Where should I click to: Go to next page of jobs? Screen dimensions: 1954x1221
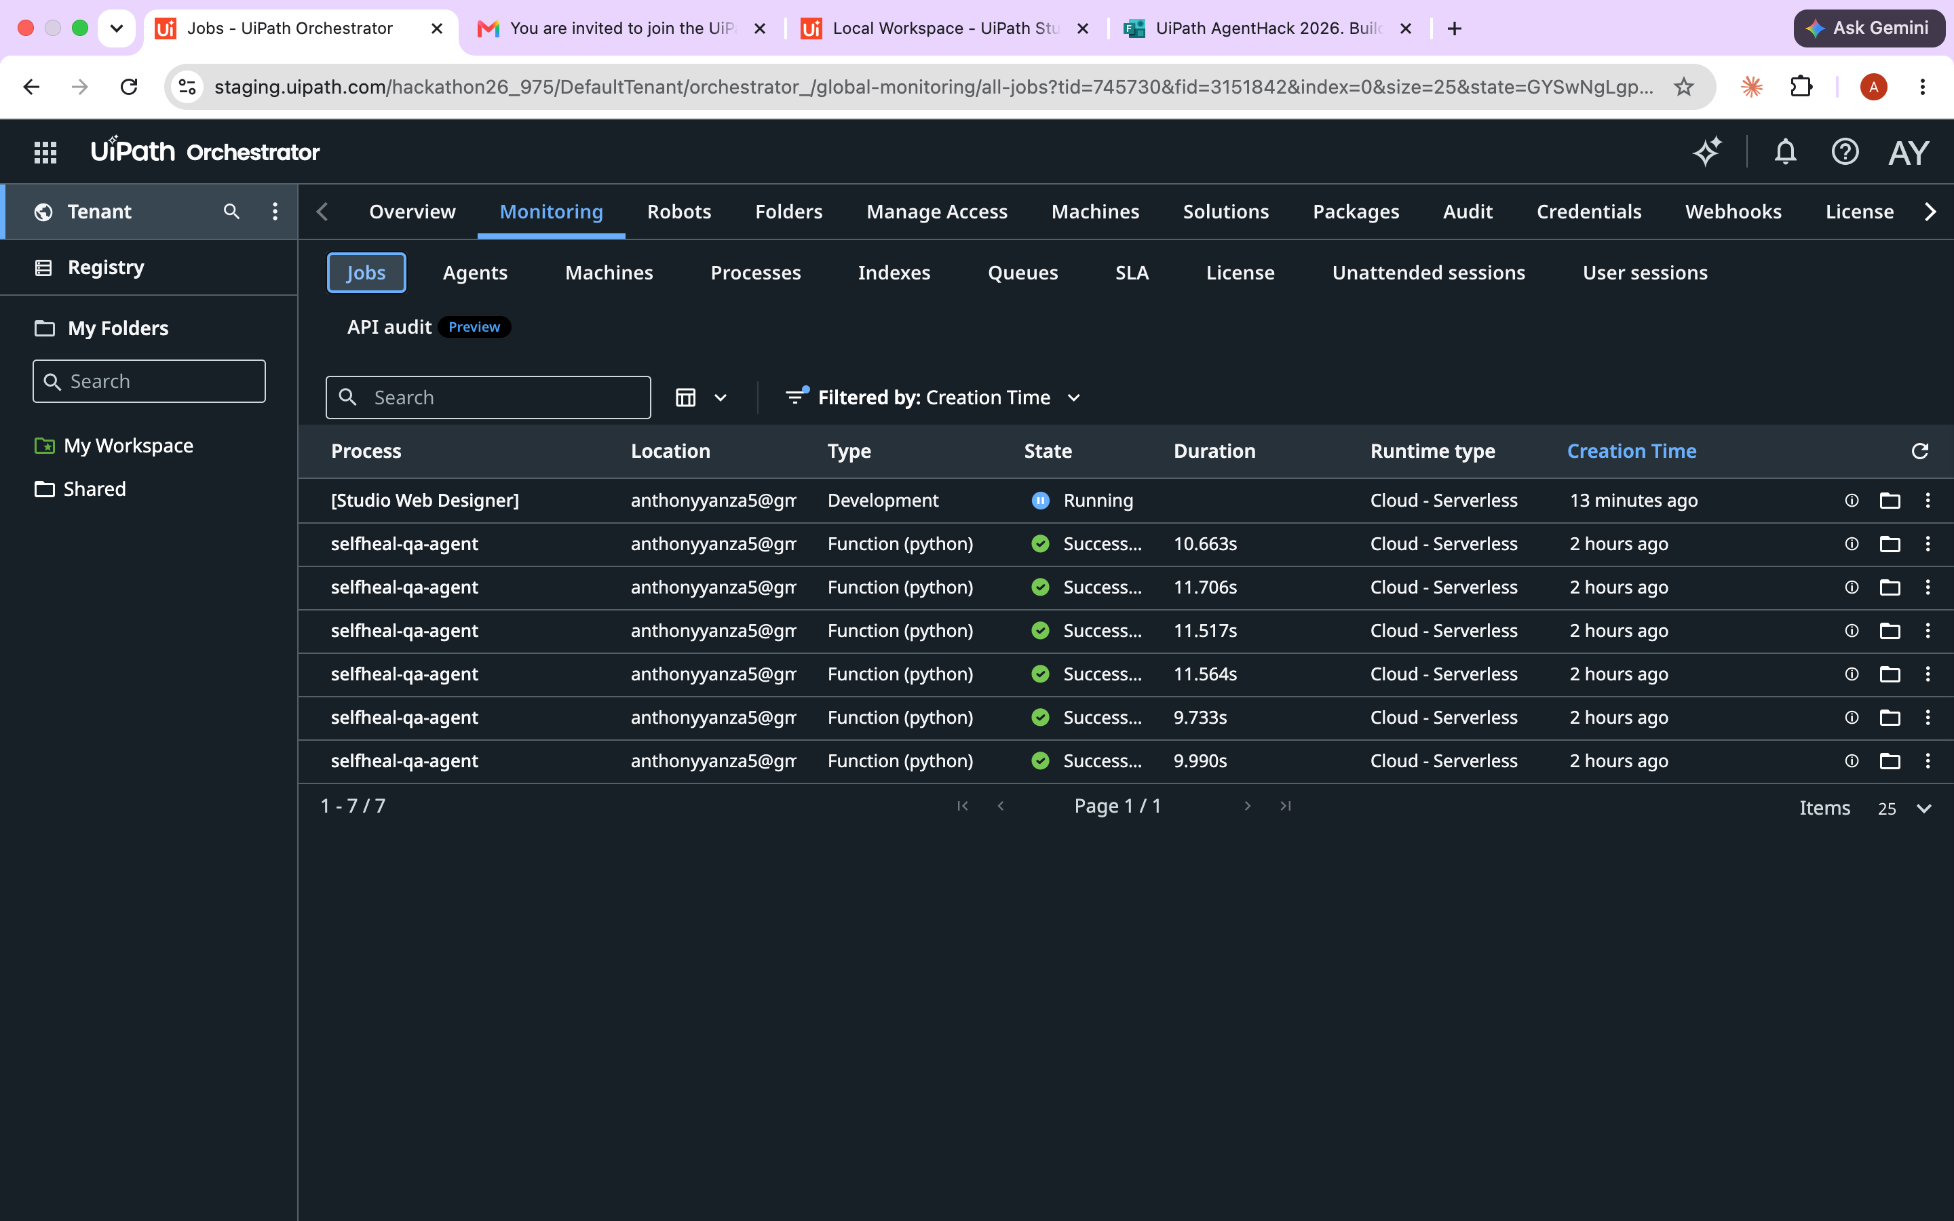pos(1248,806)
